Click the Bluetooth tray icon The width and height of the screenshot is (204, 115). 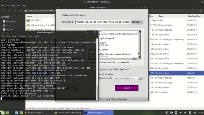(166, 112)
